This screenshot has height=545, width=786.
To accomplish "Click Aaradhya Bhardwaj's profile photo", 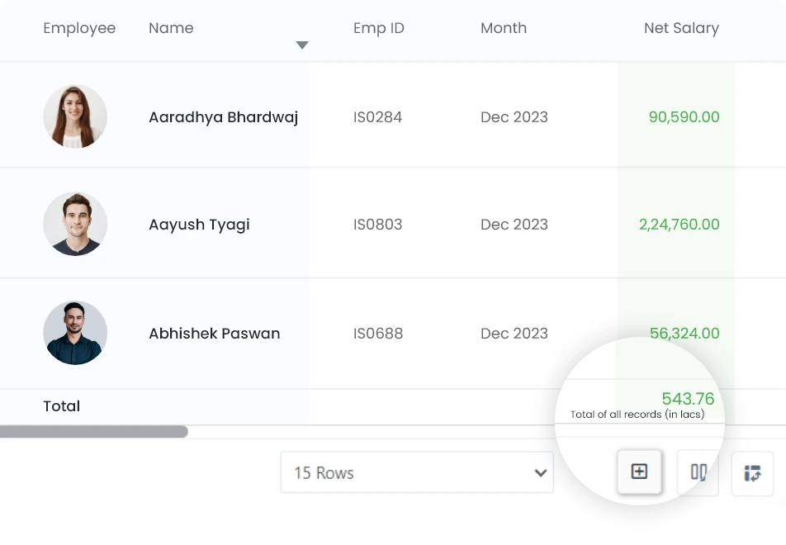I will point(75,116).
